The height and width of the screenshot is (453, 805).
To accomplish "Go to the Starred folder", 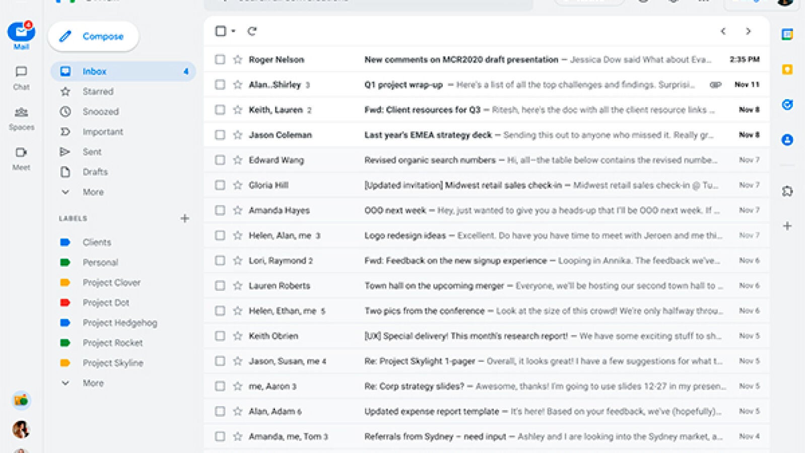I will point(98,92).
